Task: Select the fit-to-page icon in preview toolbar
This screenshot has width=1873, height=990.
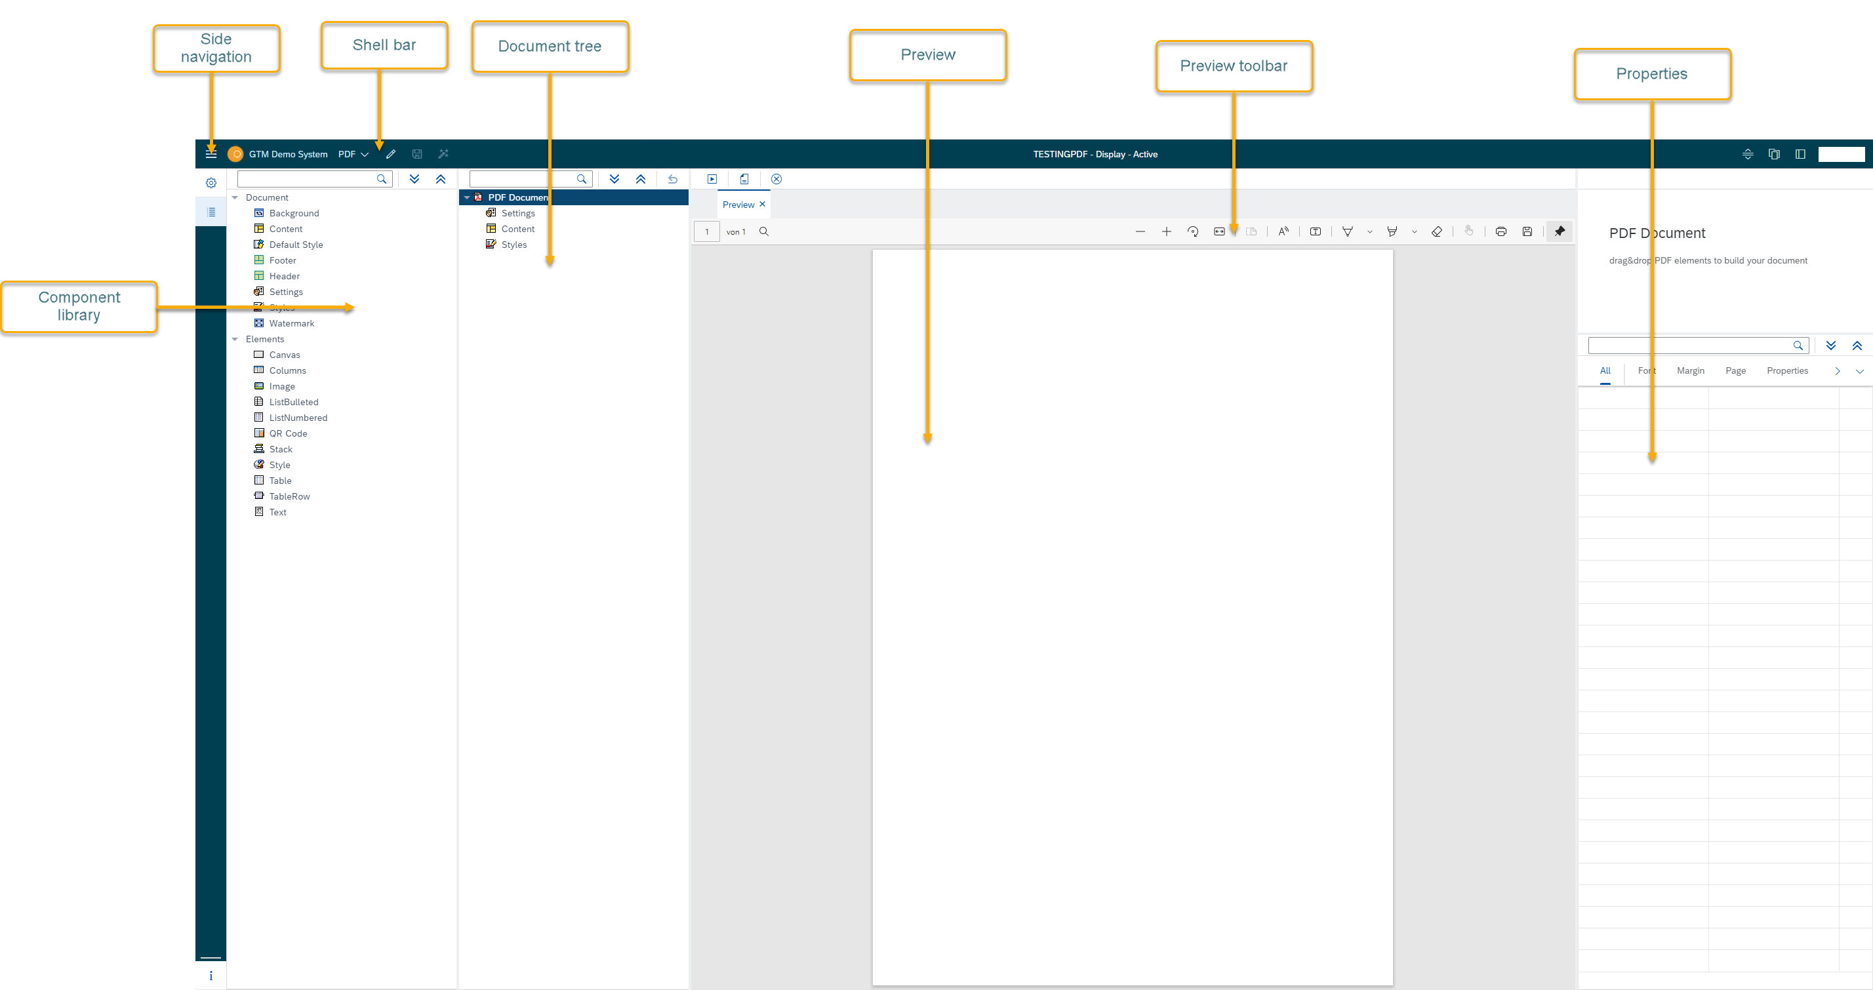Action: 1219,231
